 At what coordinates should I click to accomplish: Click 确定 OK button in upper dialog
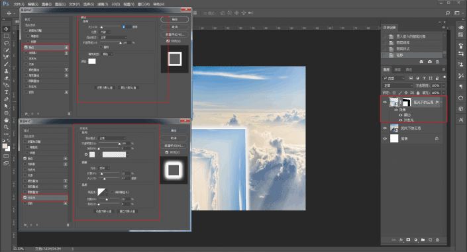coord(175,19)
